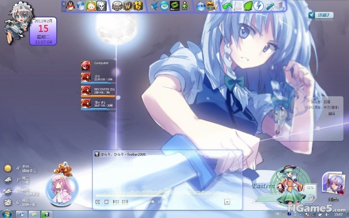Click the foobar2000 volume slider knob
This screenshot has height=218, width=349.
point(153,202)
